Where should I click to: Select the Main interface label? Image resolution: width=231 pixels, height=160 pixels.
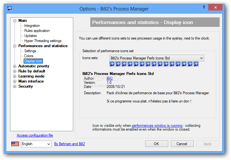click(31, 81)
